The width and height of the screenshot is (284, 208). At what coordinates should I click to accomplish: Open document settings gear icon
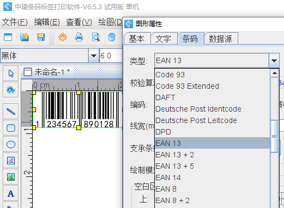63,37
